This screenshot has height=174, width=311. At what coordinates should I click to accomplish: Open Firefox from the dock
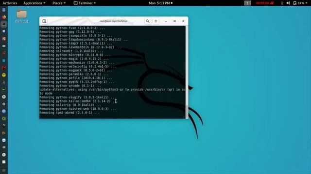(4, 17)
